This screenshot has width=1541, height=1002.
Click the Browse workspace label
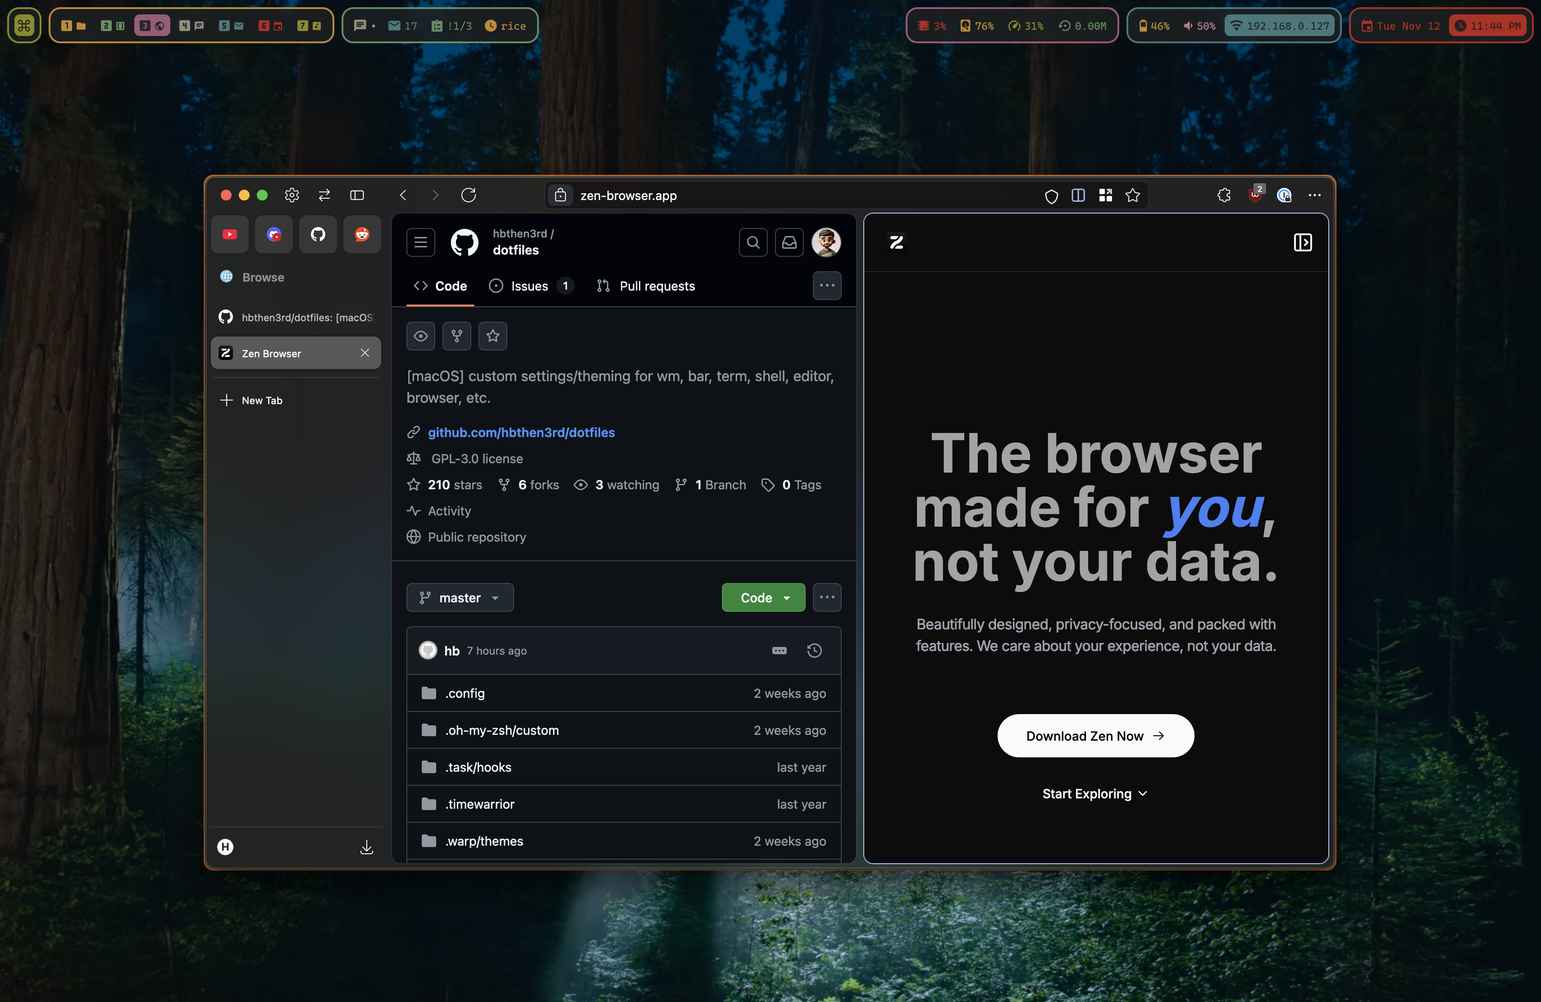(x=263, y=277)
